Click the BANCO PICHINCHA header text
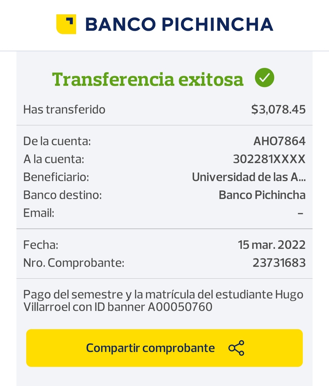The image size is (329, 386). [179, 24]
